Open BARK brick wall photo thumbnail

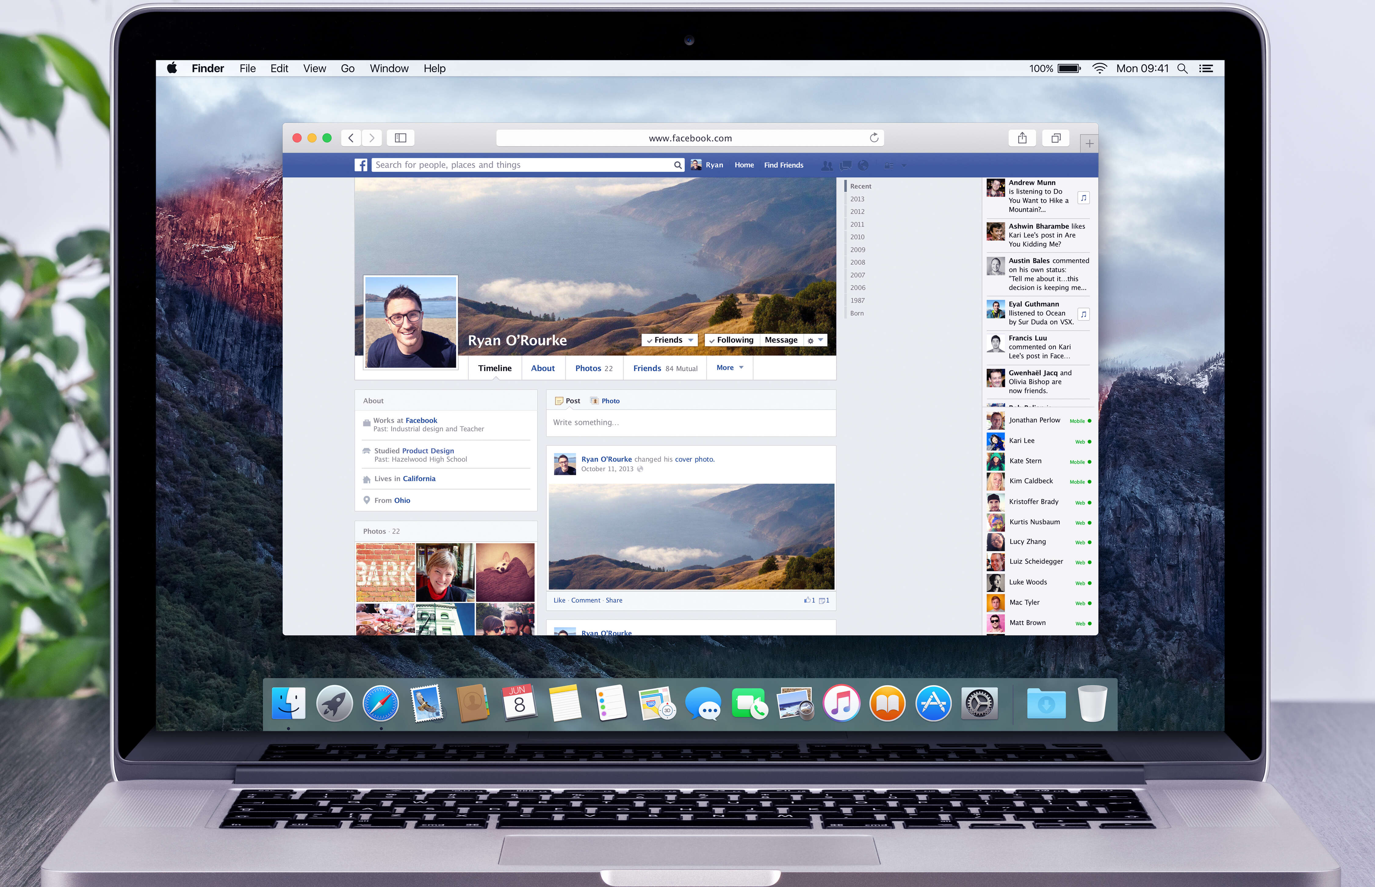pyautogui.click(x=385, y=572)
